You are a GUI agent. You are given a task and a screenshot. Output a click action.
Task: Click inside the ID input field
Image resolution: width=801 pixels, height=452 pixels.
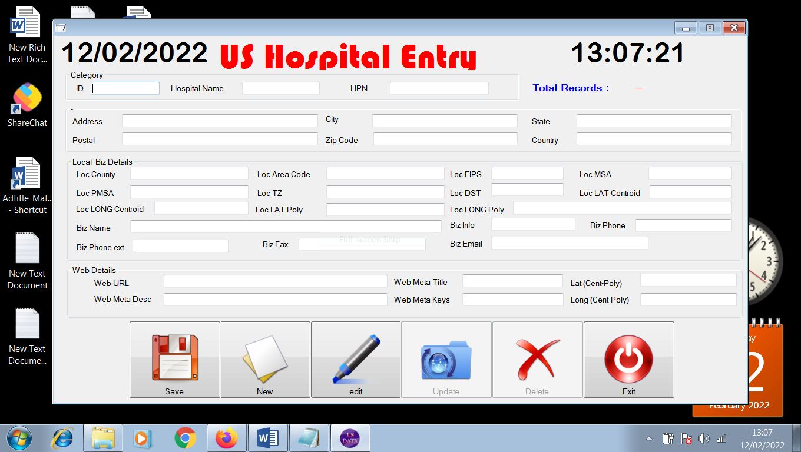125,88
